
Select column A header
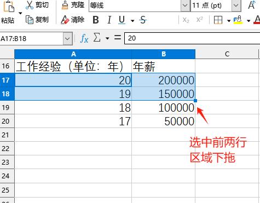tap(73, 54)
